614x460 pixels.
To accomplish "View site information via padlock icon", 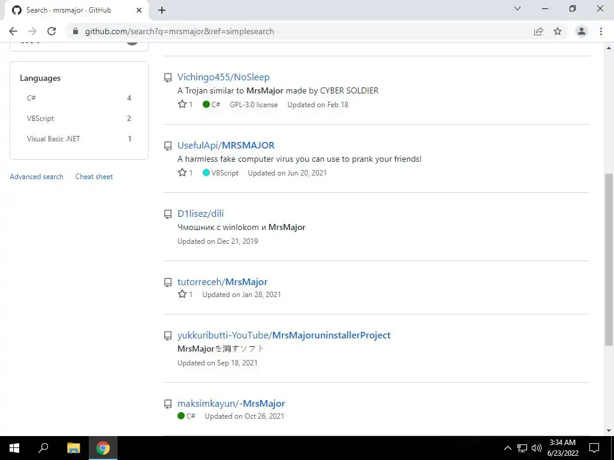I will [76, 31].
